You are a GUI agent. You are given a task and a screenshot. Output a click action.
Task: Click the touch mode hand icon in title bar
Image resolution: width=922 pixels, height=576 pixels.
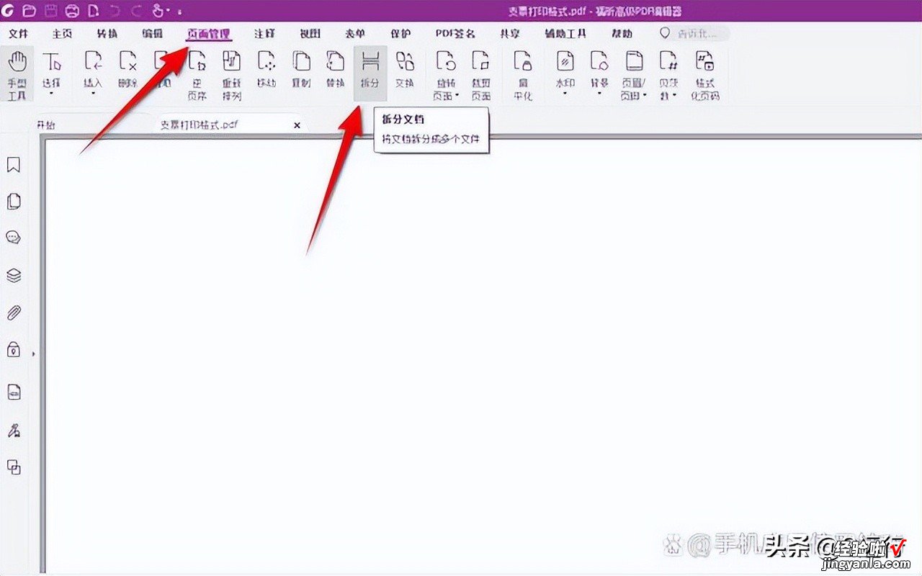pyautogui.click(x=159, y=11)
